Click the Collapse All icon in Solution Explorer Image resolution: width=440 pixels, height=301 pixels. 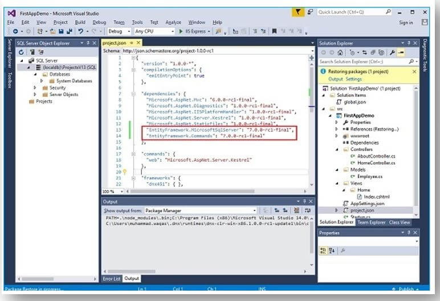pos(373,52)
